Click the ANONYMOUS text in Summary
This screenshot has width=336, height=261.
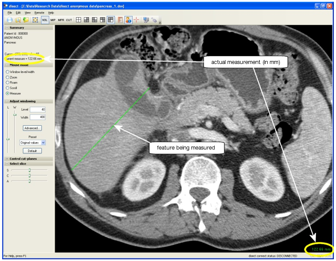(x=13, y=38)
